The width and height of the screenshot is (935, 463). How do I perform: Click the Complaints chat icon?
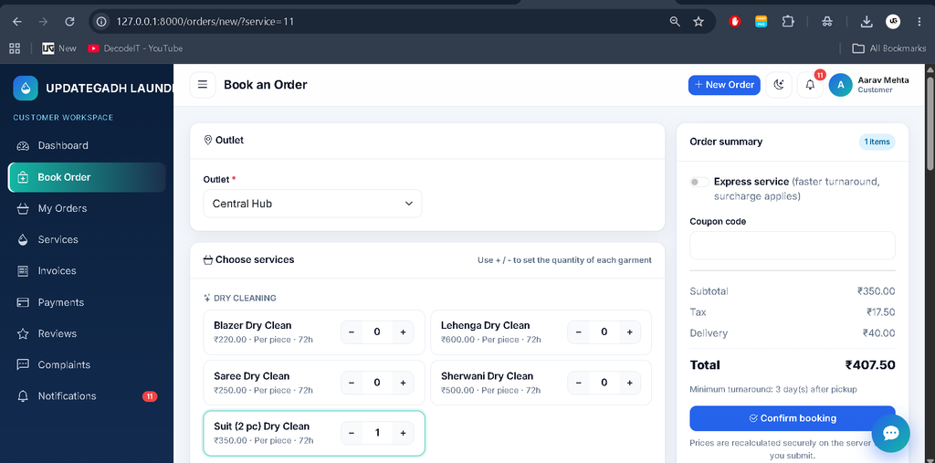[23, 364]
